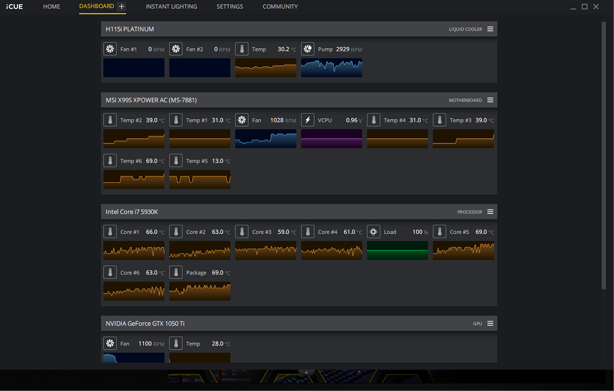This screenshot has width=614, height=391.
Task: Click the CPU Load chip icon
Action: 374,232
